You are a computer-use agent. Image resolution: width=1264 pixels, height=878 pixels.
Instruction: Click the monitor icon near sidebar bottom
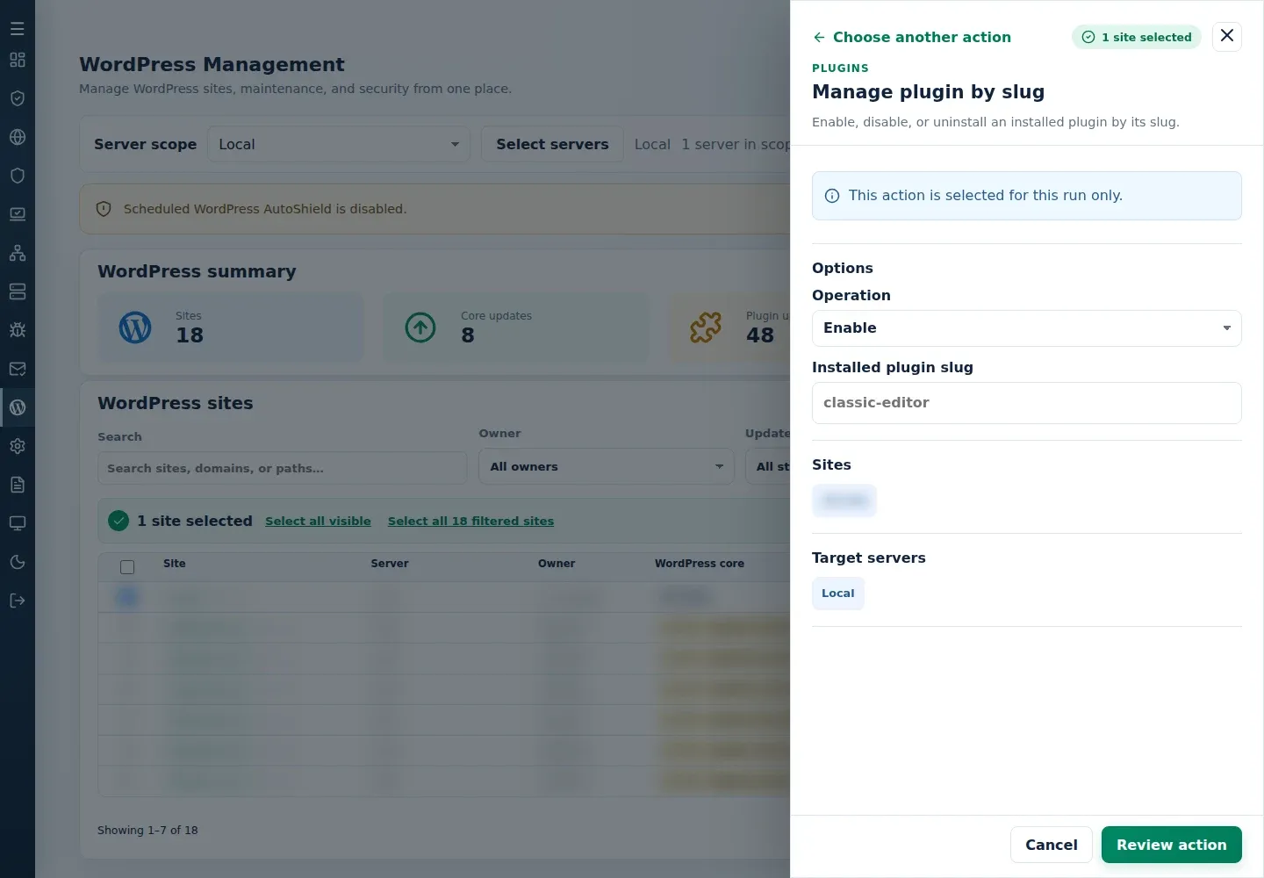point(18,523)
